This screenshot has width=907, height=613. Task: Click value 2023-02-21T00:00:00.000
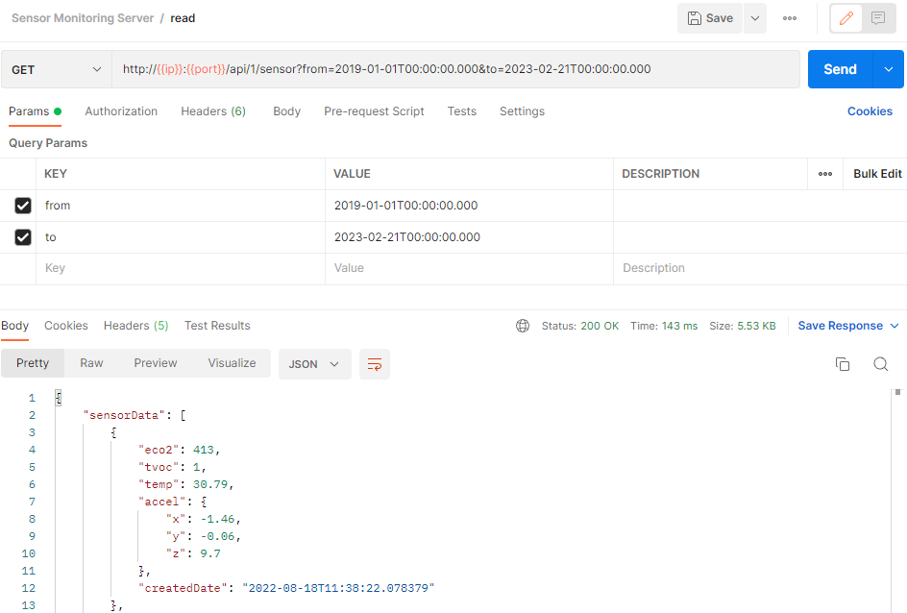[x=407, y=237]
